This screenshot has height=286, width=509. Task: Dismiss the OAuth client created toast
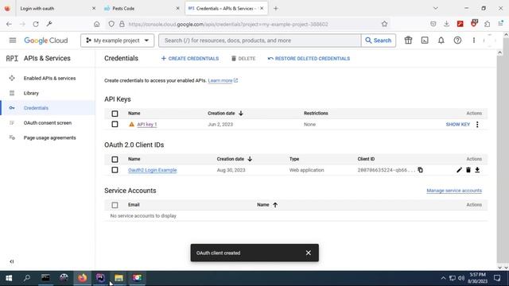click(x=309, y=253)
